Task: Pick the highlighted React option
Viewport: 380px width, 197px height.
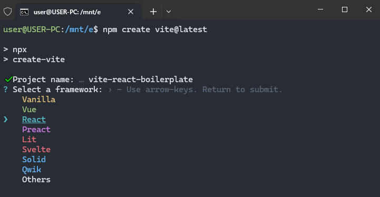Action: (34, 120)
